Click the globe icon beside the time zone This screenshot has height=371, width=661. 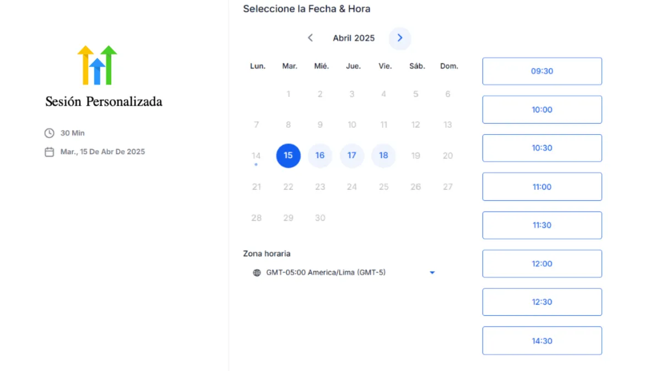tap(257, 272)
